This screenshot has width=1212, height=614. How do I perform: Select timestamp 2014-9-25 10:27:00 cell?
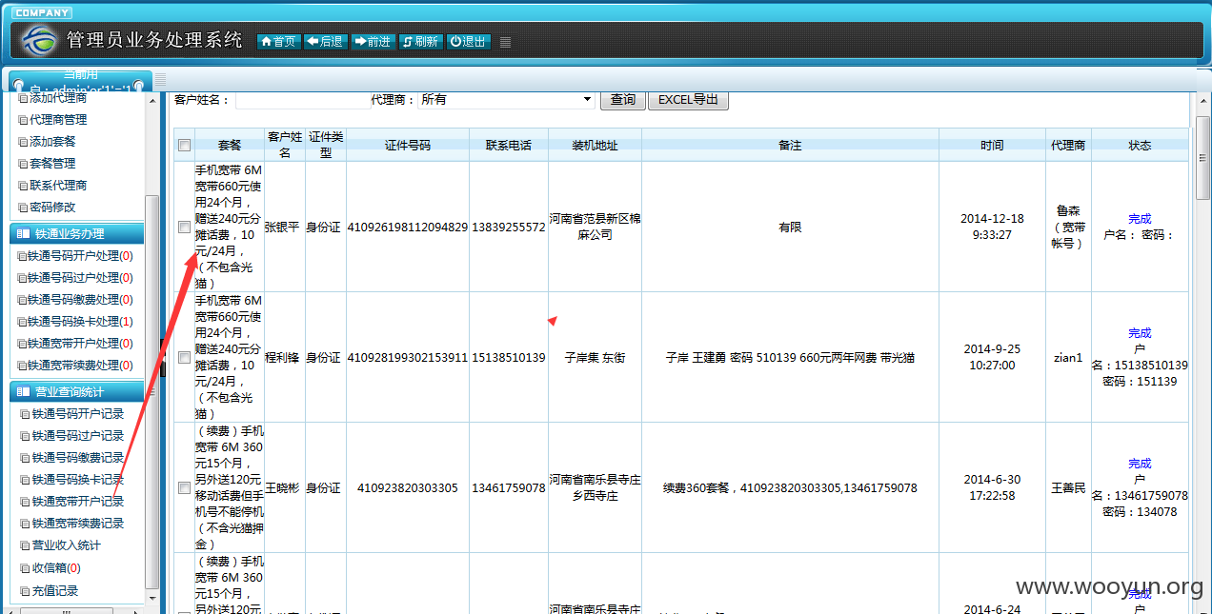tap(992, 357)
